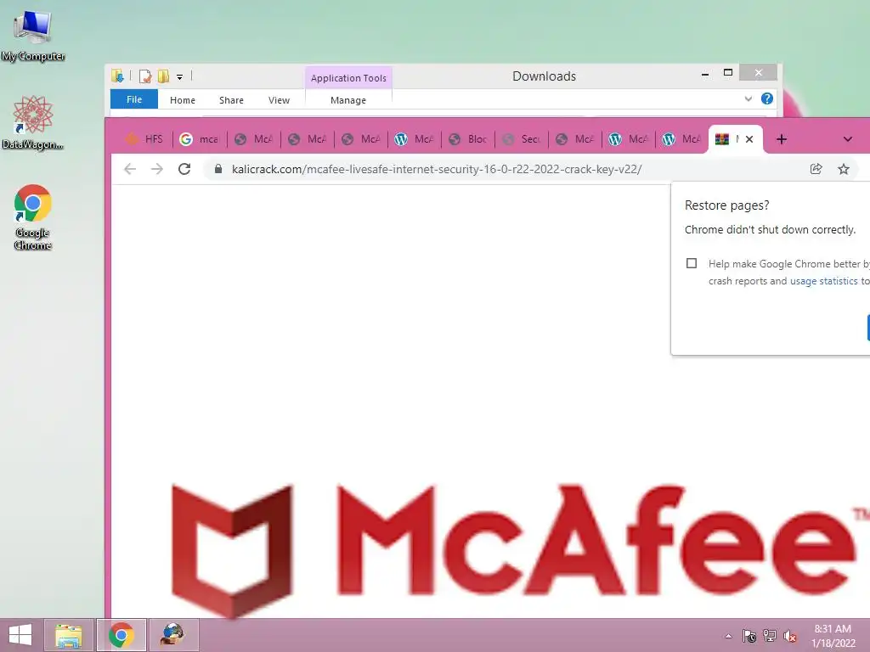The width and height of the screenshot is (870, 652).
Task: Open a new Chrome tab
Action: point(782,139)
